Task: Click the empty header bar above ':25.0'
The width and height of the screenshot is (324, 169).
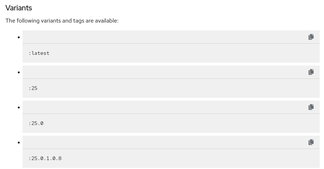Action: tap(161, 107)
